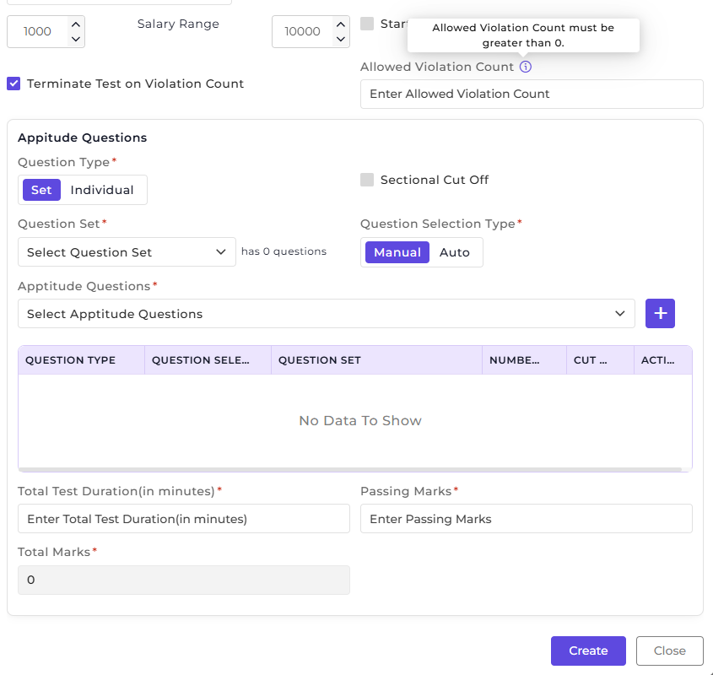
Task: Click the QUESTION SET column header
Action: click(x=376, y=360)
